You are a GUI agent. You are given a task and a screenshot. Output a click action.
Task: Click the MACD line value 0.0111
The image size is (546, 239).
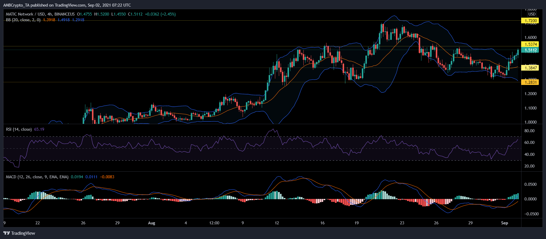(x=91, y=177)
